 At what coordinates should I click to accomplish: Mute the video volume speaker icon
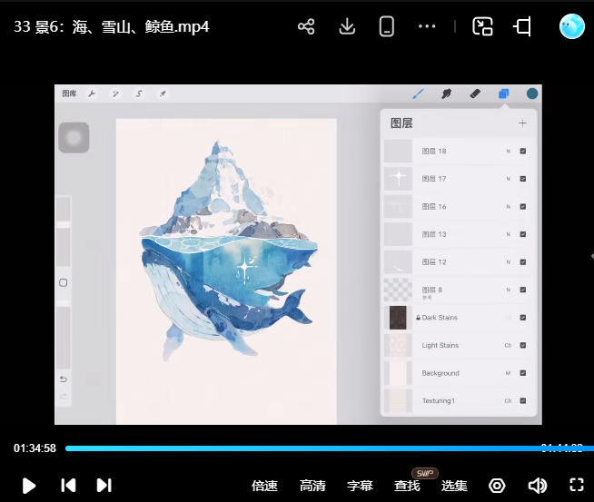coord(537,485)
